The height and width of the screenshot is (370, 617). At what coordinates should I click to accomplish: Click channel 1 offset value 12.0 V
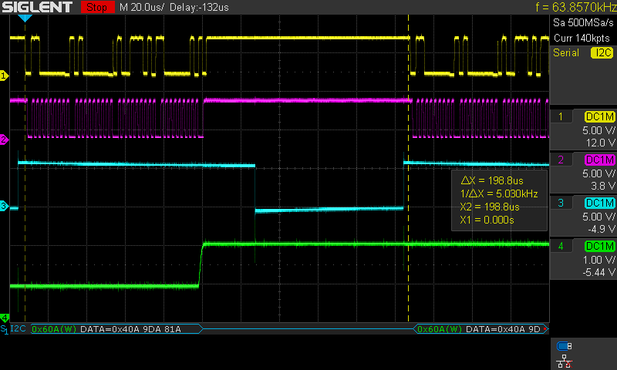[x=601, y=143]
